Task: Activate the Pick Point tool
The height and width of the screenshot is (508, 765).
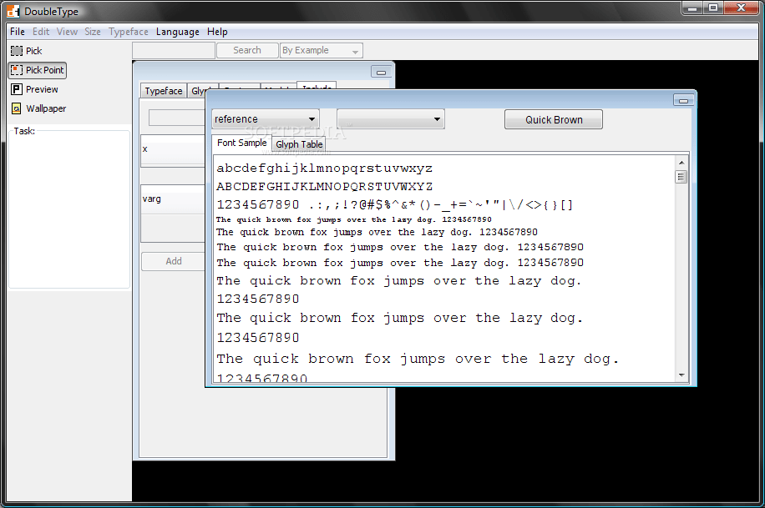Action: coord(37,70)
